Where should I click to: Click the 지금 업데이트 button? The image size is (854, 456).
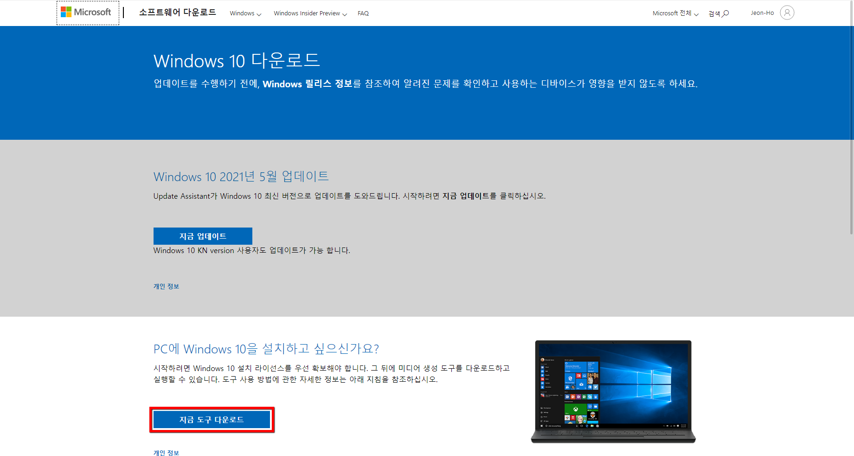pos(203,236)
